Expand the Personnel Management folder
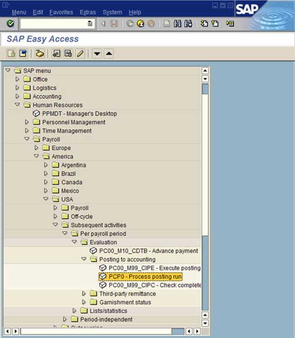 coord(27,122)
